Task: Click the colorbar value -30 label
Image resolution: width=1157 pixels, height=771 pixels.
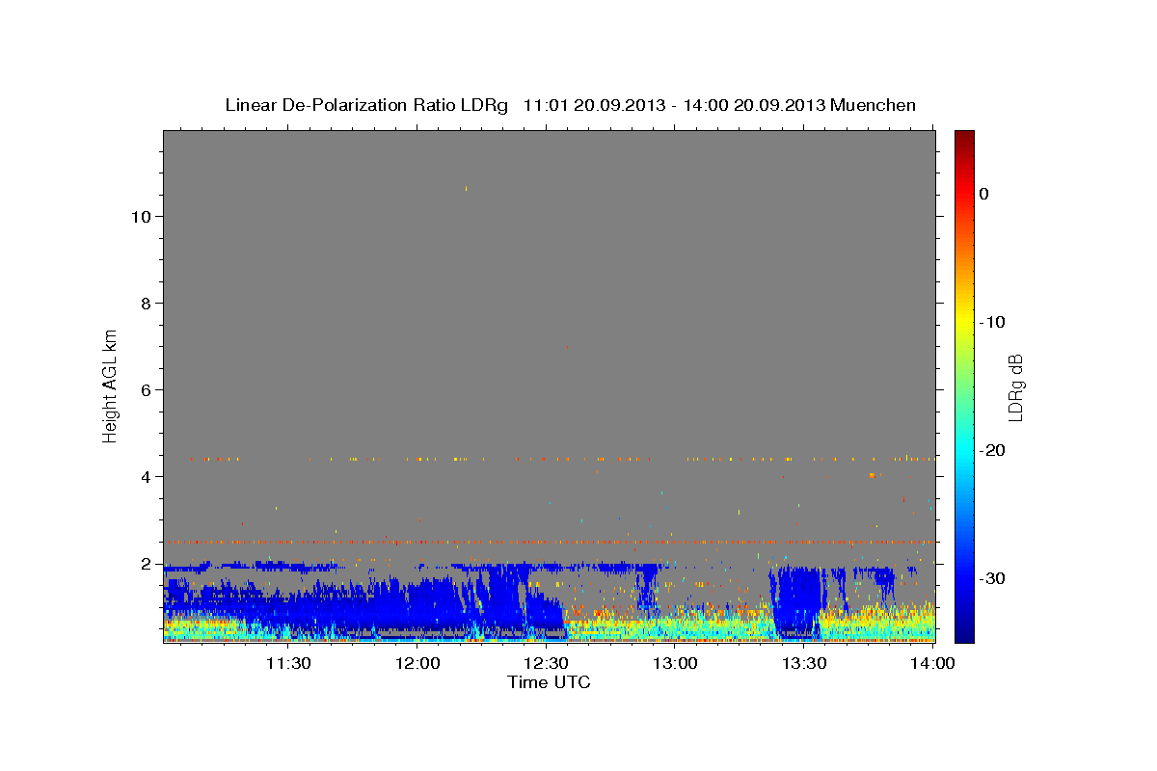Action: point(993,578)
